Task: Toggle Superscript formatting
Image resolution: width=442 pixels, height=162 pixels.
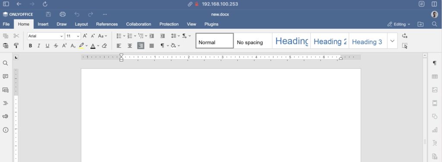Action: tap(64, 46)
